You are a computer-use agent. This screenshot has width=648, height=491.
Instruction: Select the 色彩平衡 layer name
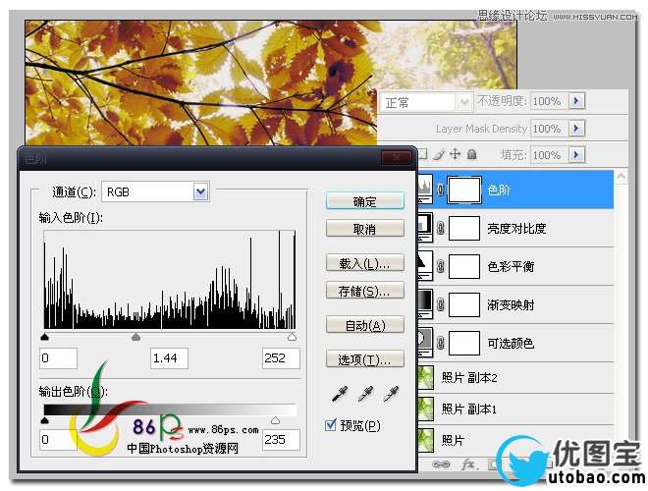click(511, 266)
